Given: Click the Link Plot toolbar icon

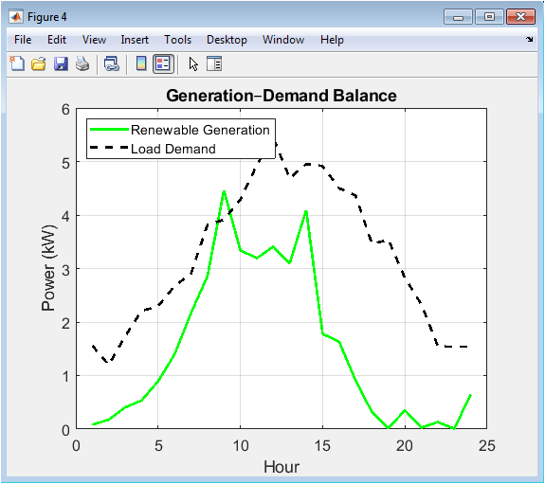Looking at the screenshot, I should (x=112, y=63).
